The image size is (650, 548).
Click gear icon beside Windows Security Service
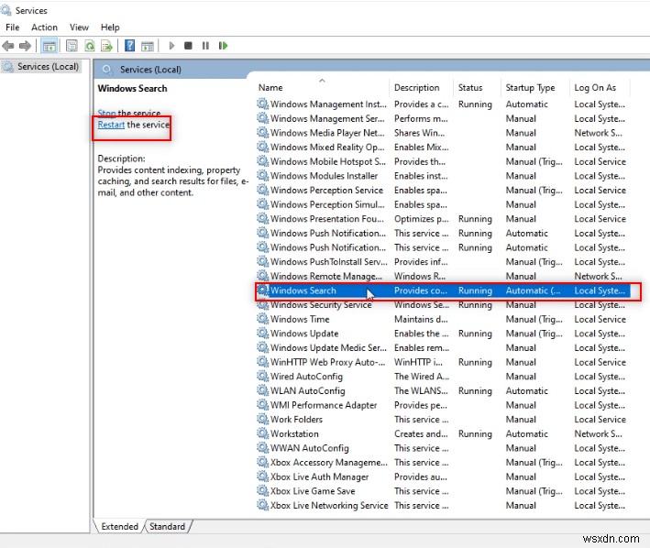(x=263, y=305)
